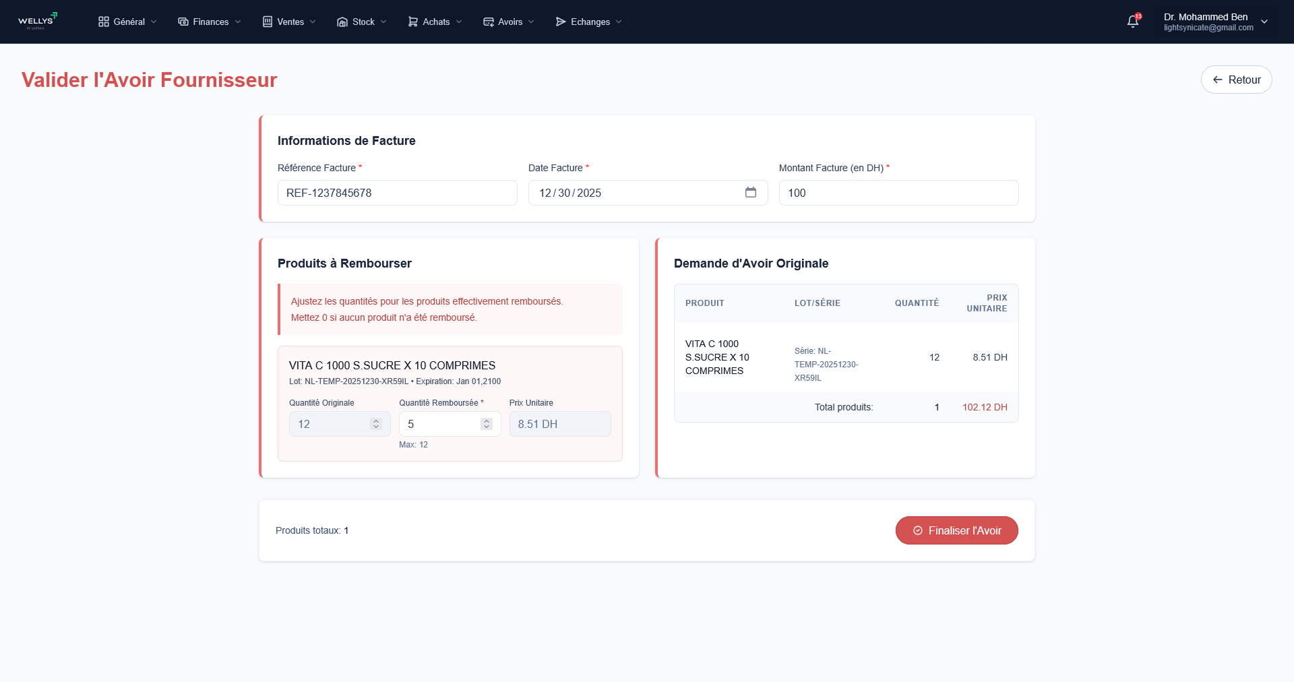The image size is (1294, 682).
Task: Expand the Général dropdown chevron
Action: 154,22
